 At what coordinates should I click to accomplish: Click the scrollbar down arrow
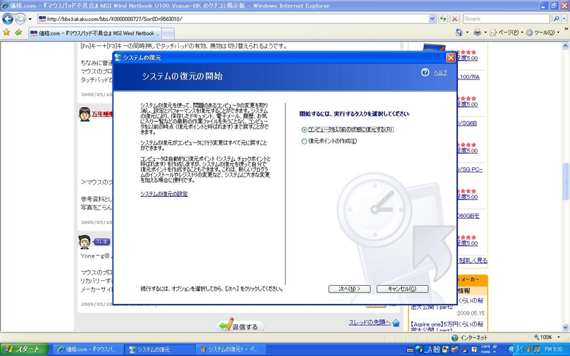pyautogui.click(x=566, y=327)
